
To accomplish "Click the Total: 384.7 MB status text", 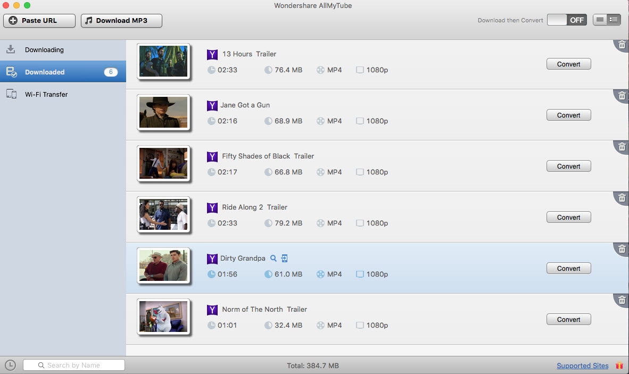I will (313, 365).
